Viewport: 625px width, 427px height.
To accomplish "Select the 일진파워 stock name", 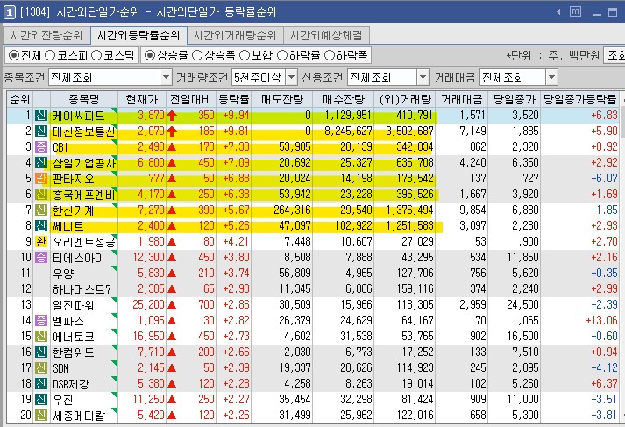I will pos(73,305).
